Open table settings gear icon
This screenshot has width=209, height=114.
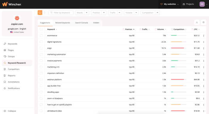point(203,22)
